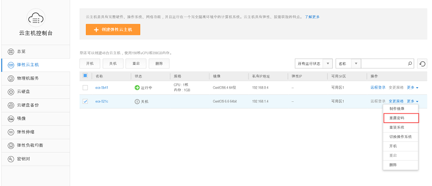
Task: Open 弹性负载均衡 in the sidebar
Action: (x=35, y=145)
